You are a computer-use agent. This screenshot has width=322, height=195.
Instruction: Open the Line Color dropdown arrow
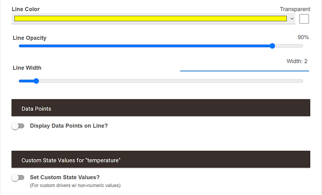coord(292,19)
